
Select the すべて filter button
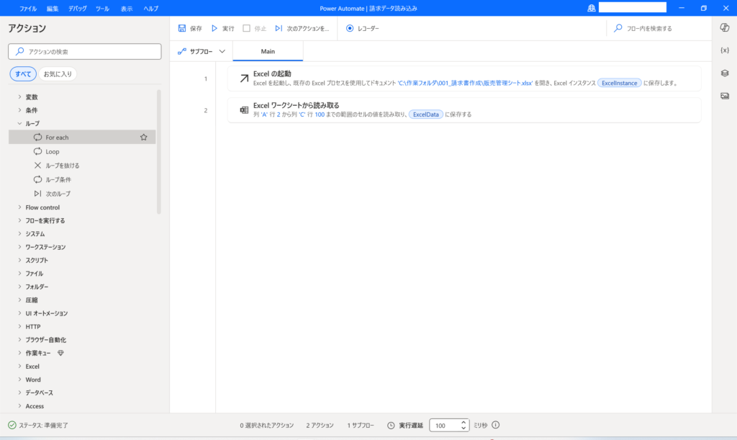tap(23, 73)
